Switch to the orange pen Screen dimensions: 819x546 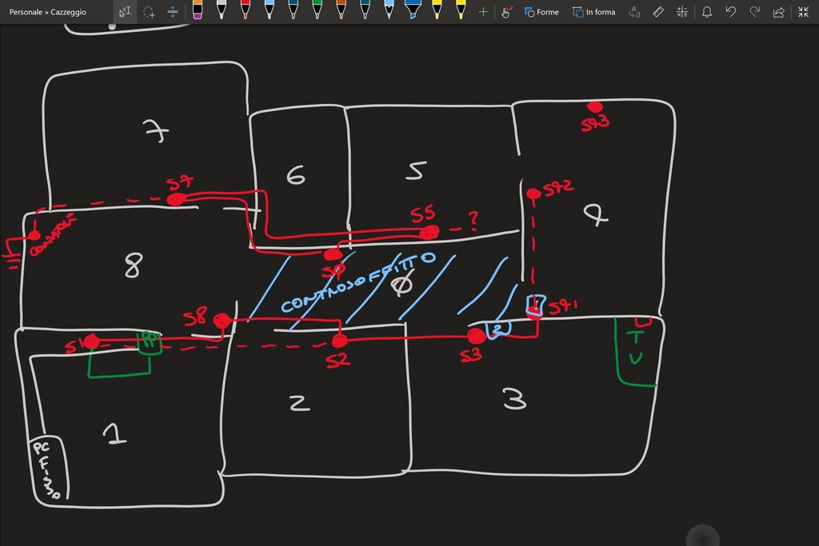tap(342, 10)
